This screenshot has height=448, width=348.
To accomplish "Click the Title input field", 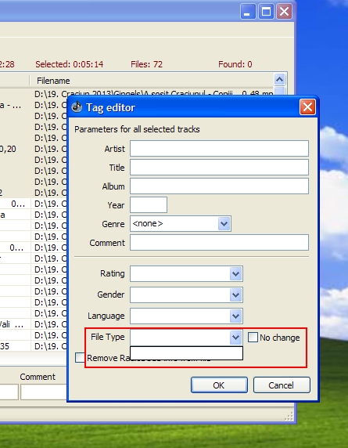I will pos(219,167).
